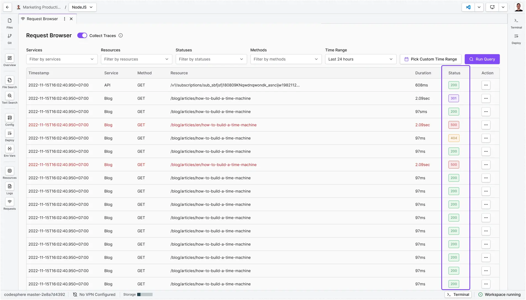Open the Files sidebar panel
This screenshot has height=300, width=526.
click(x=10, y=23)
